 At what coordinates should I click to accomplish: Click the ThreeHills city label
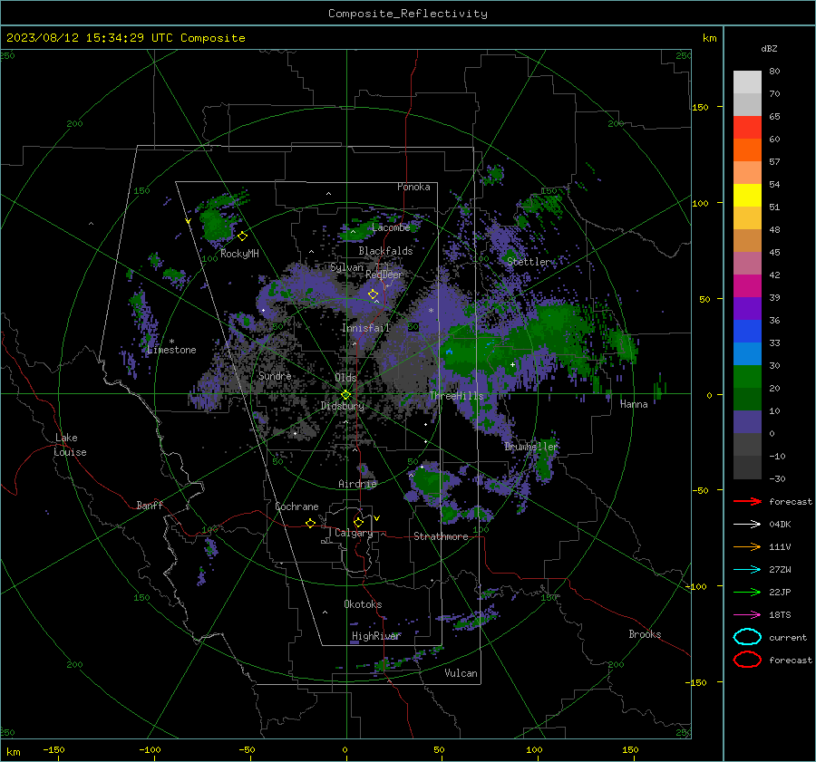[x=456, y=396]
